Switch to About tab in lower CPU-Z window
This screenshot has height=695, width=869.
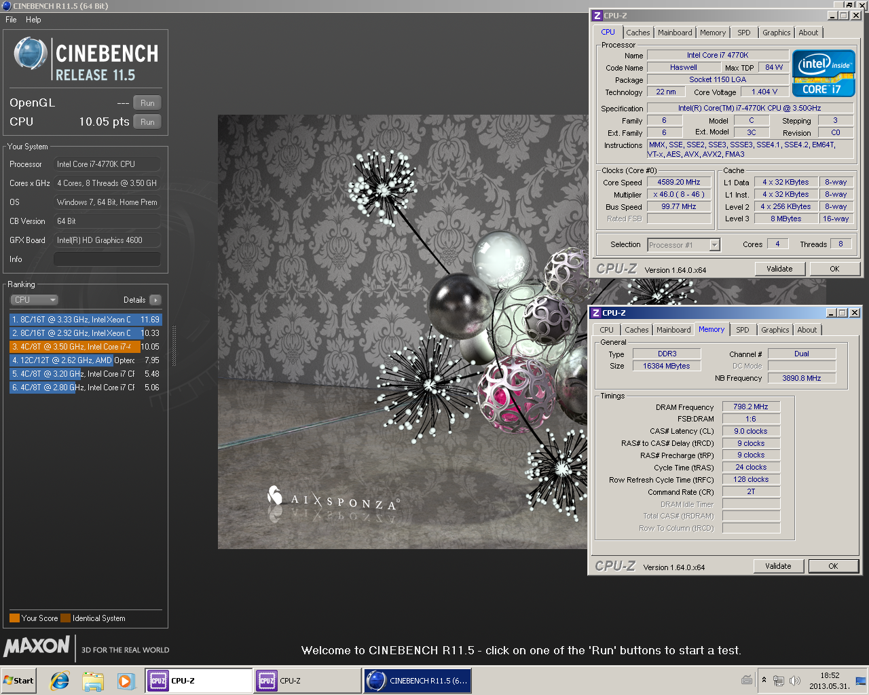(x=807, y=330)
